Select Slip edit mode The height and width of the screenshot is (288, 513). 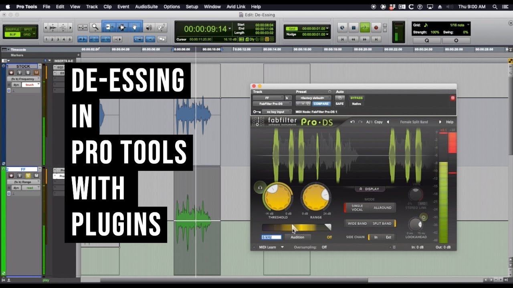12,35
